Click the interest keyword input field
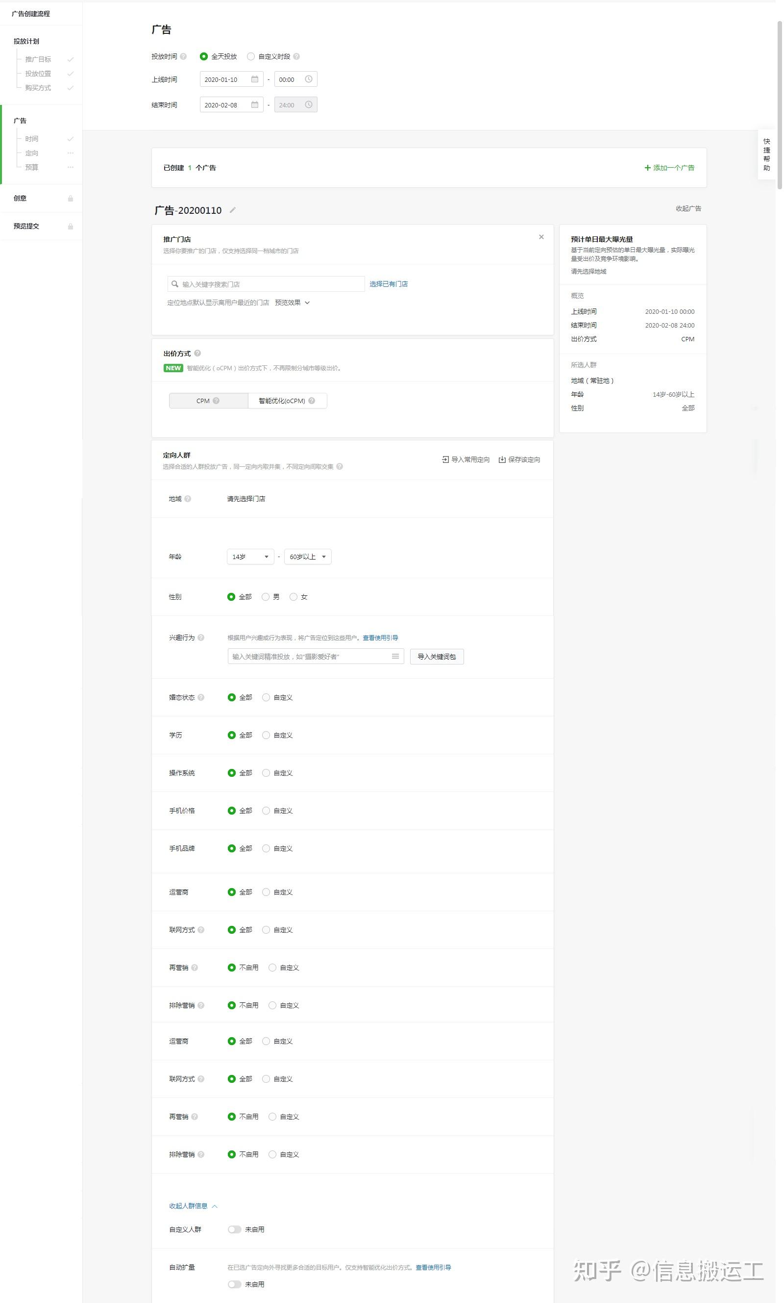 316,656
